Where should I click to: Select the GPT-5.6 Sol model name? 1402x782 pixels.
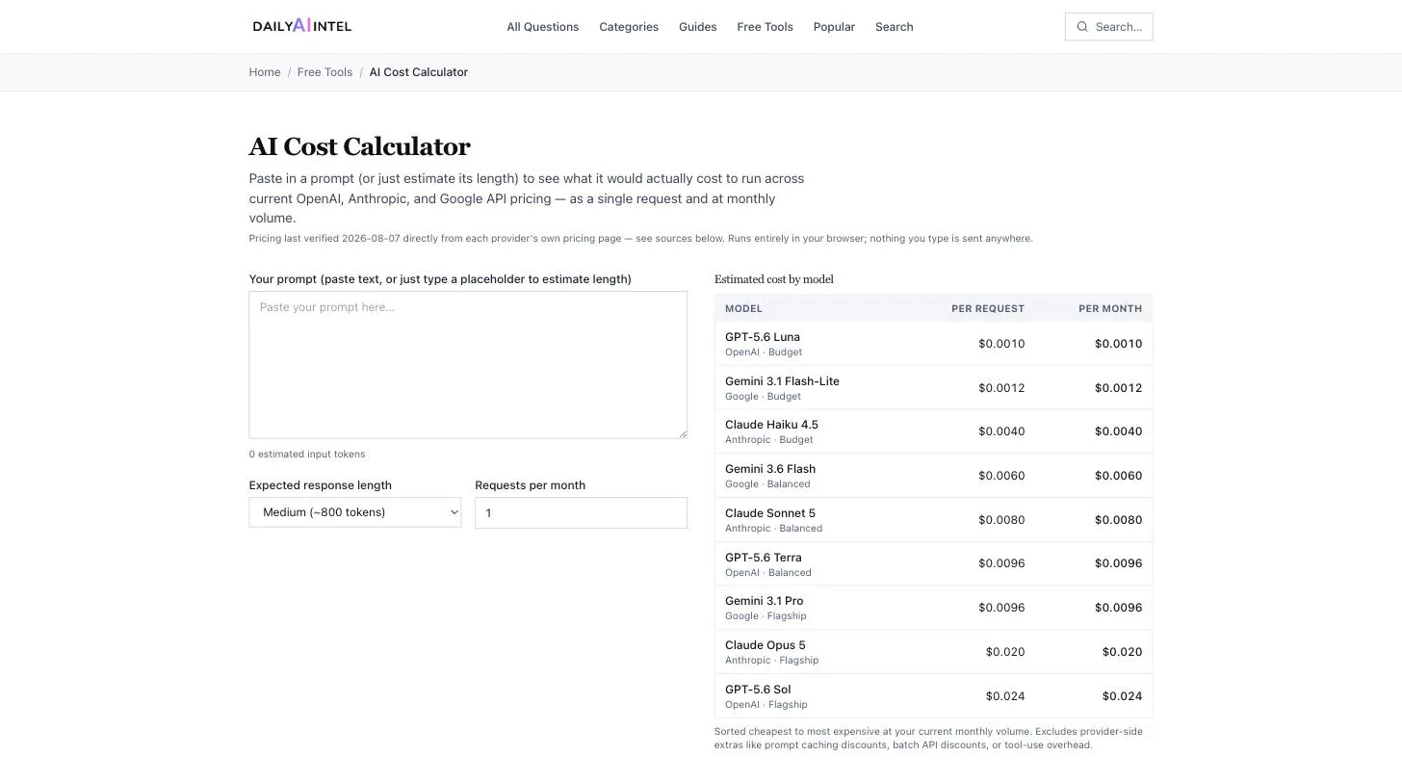pos(758,690)
